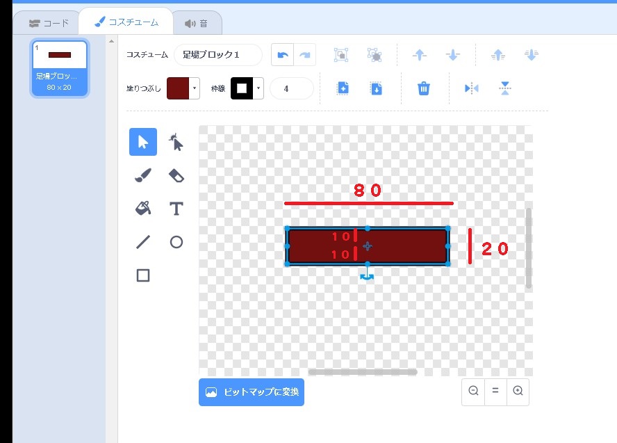Select the Eraser tool

pyautogui.click(x=176, y=176)
